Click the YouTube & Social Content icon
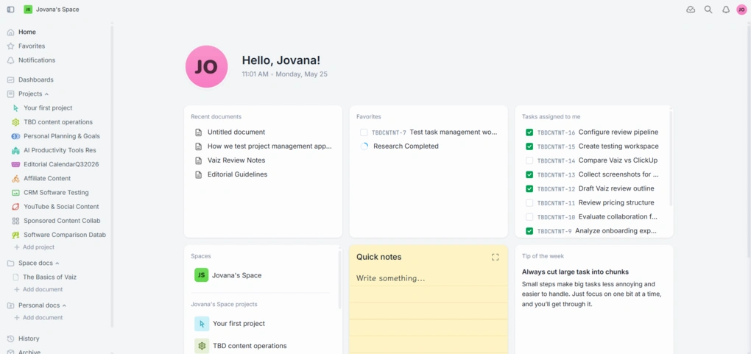This screenshot has height=354, width=751. pyautogui.click(x=15, y=207)
